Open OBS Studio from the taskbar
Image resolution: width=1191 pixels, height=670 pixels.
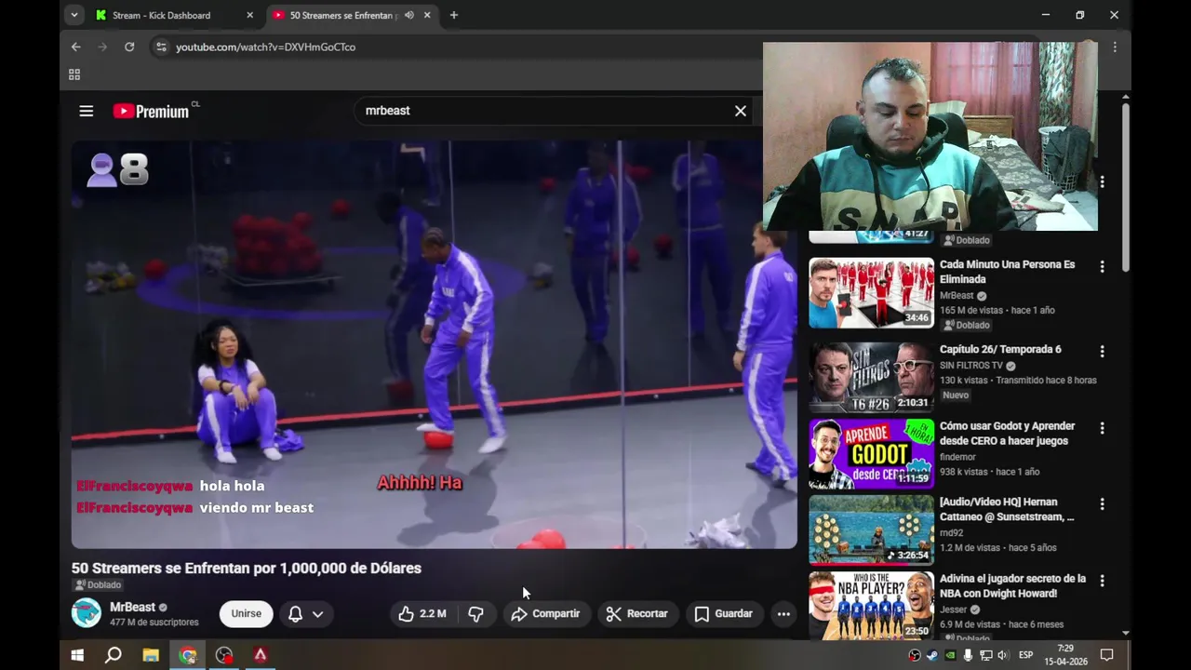(x=224, y=655)
